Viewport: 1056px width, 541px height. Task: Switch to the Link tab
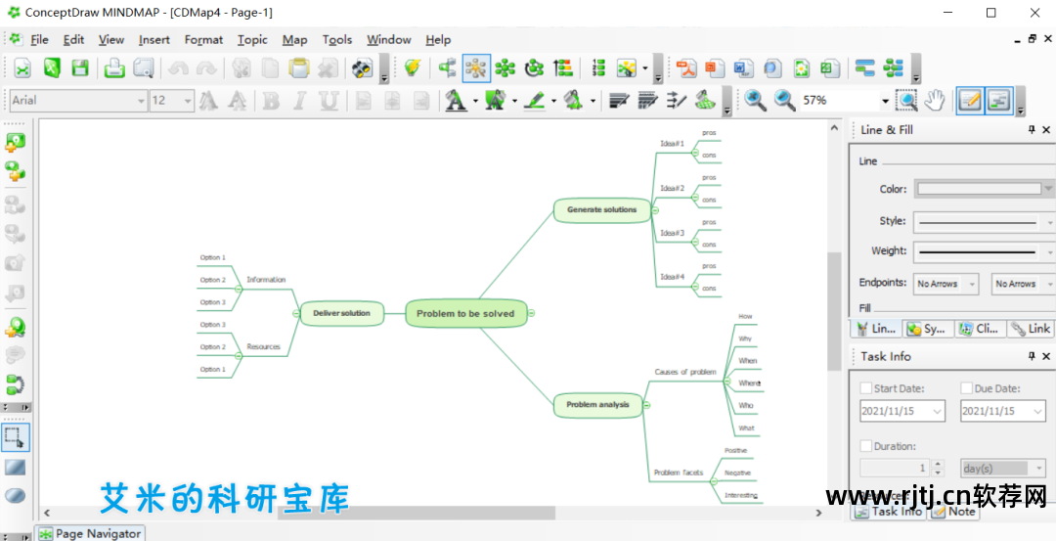pos(1030,329)
